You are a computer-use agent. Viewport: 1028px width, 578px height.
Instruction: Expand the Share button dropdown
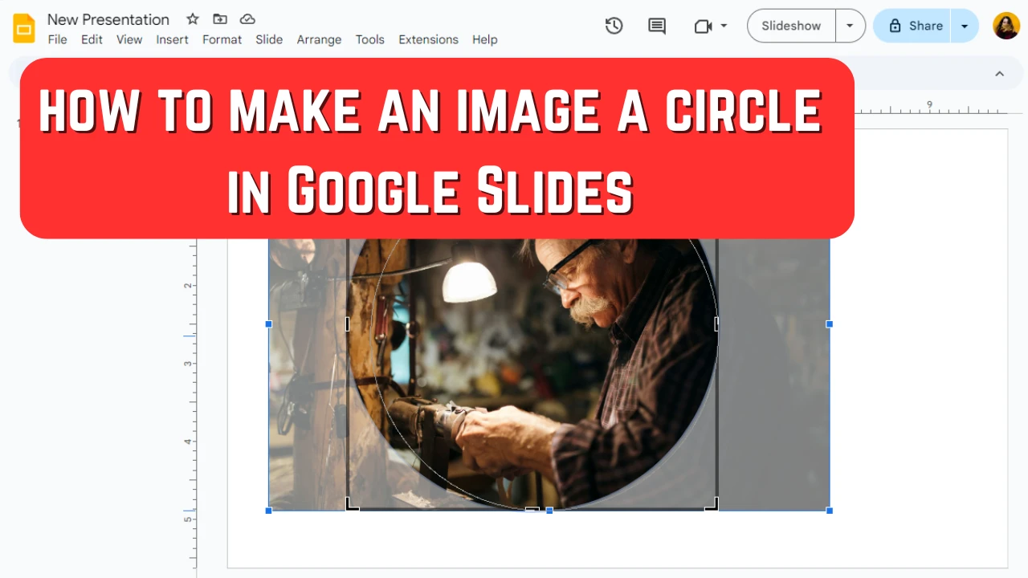965,25
